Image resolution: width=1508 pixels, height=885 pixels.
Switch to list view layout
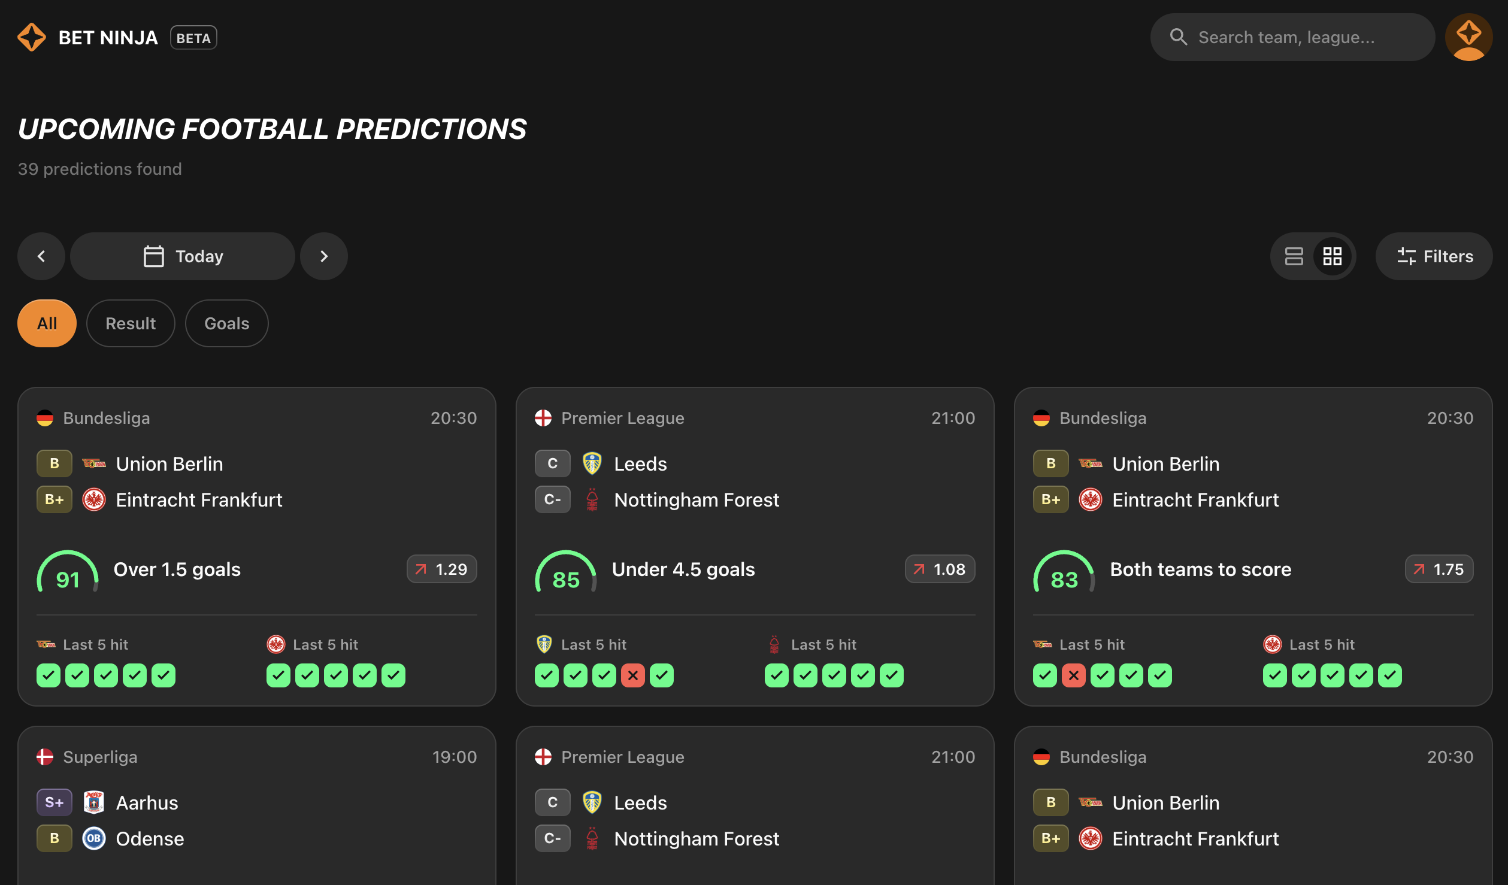coord(1294,256)
